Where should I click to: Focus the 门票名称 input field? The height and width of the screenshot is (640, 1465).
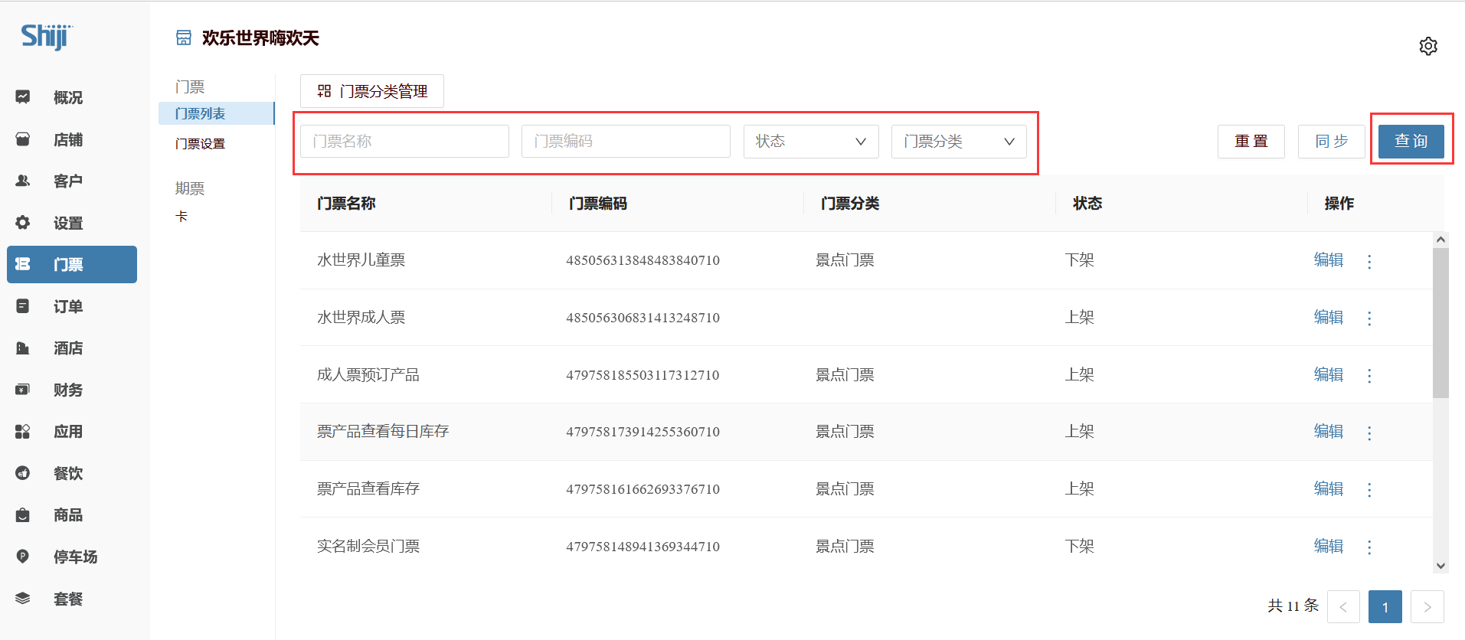pos(404,141)
